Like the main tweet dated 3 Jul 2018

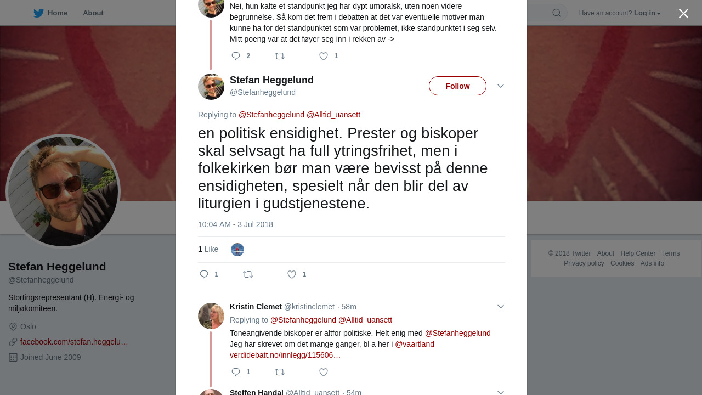292,274
